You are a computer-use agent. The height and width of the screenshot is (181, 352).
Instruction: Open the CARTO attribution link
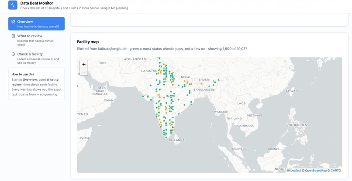[335, 171]
